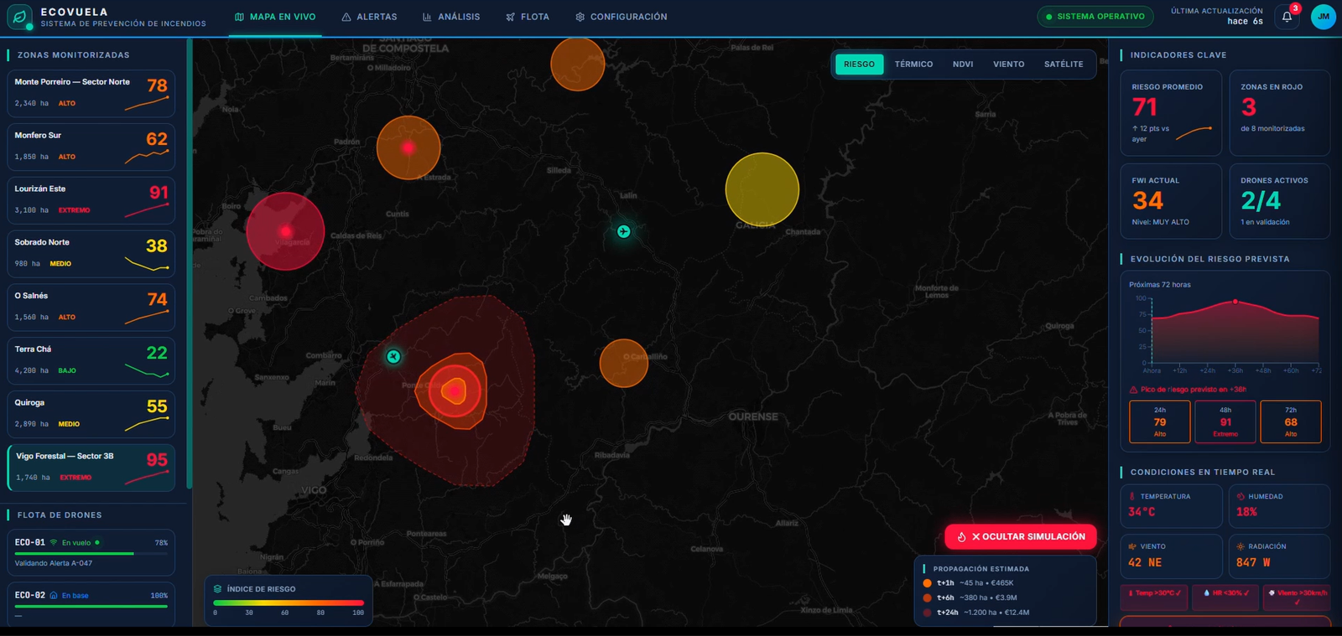The image size is (1342, 636).
Task: Select Monte Porreiro — Sector Norte zone
Action: [x=91, y=93]
